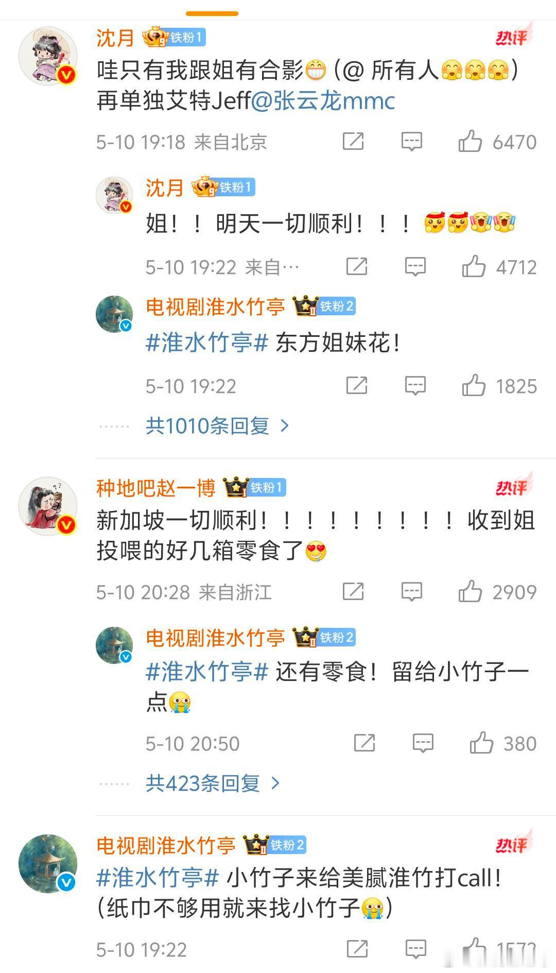
Task: Tap the drag handle bar at top
Action: 212,13
